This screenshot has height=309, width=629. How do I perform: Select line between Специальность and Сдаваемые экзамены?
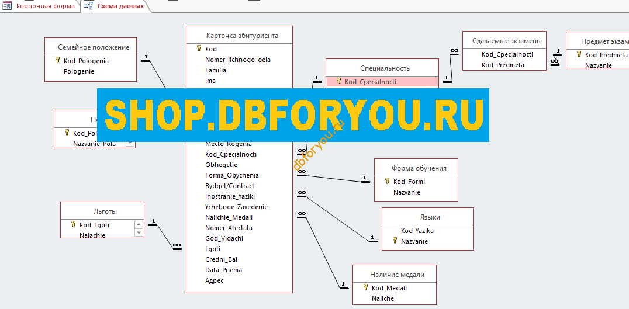452,68
